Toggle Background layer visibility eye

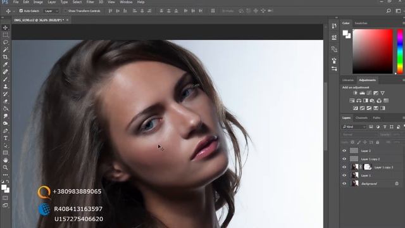(x=344, y=184)
